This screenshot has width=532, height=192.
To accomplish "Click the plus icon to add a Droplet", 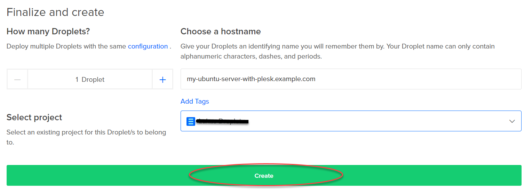I will coord(162,80).
